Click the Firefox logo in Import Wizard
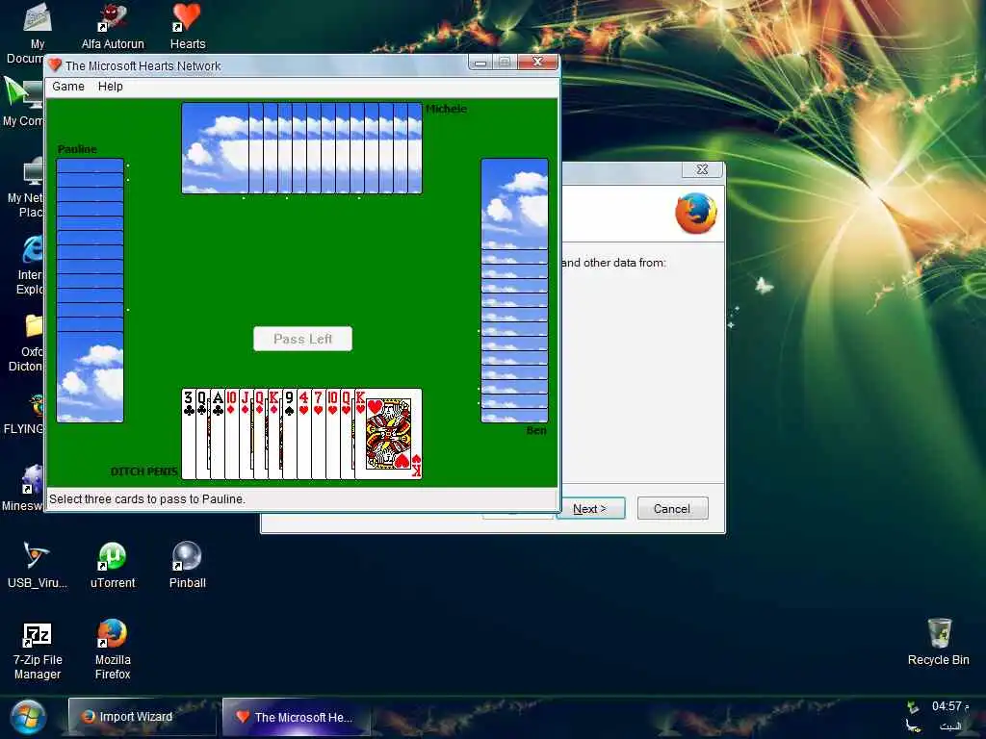The height and width of the screenshot is (739, 986). click(x=696, y=213)
